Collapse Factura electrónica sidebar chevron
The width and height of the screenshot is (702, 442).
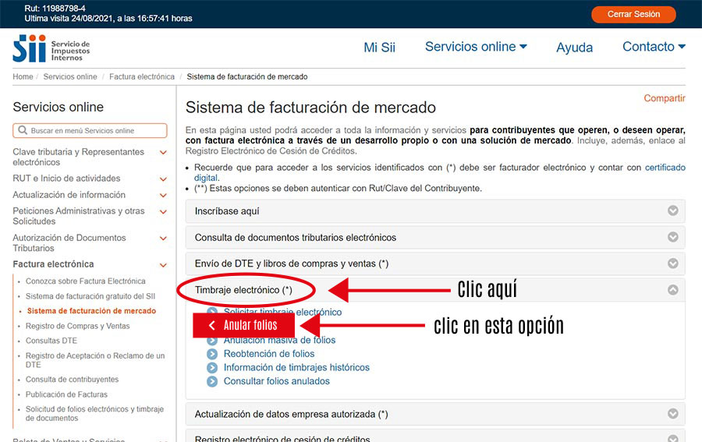pos(164,265)
